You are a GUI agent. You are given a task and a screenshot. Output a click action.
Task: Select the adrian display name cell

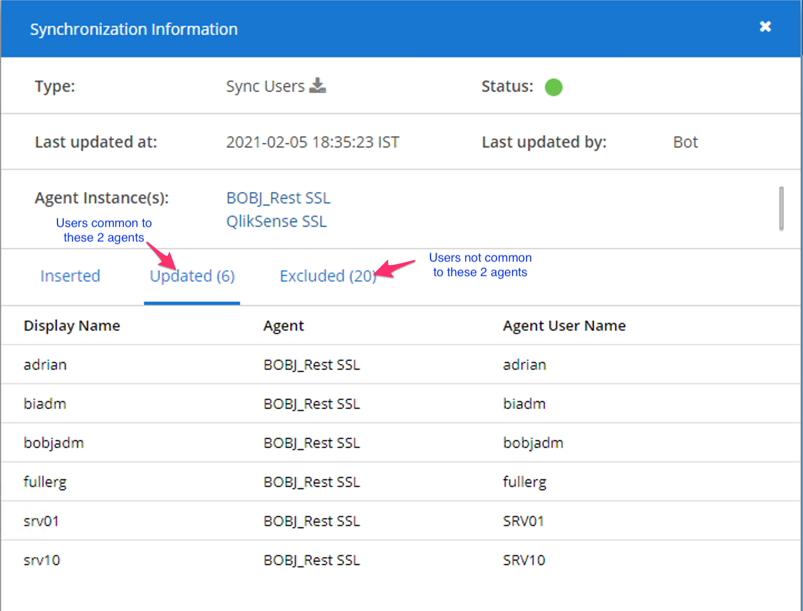pyautogui.click(x=45, y=365)
